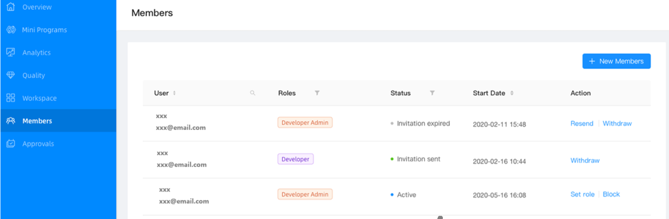Open the Status column filter
The height and width of the screenshot is (219, 669).
point(432,93)
